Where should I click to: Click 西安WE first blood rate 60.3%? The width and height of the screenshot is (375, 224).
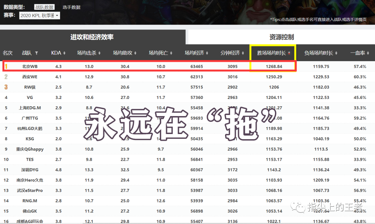point(360,77)
